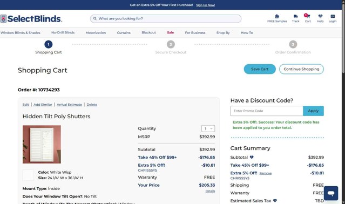The width and height of the screenshot is (345, 204).
Task: Click Hidden Tilt Poly Shutters title
Action: [x=56, y=116]
